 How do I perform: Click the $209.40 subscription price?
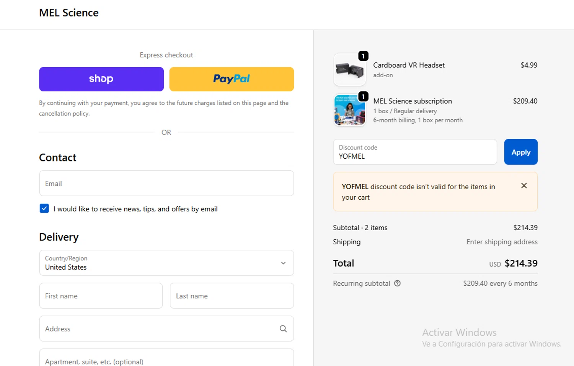tap(525, 101)
